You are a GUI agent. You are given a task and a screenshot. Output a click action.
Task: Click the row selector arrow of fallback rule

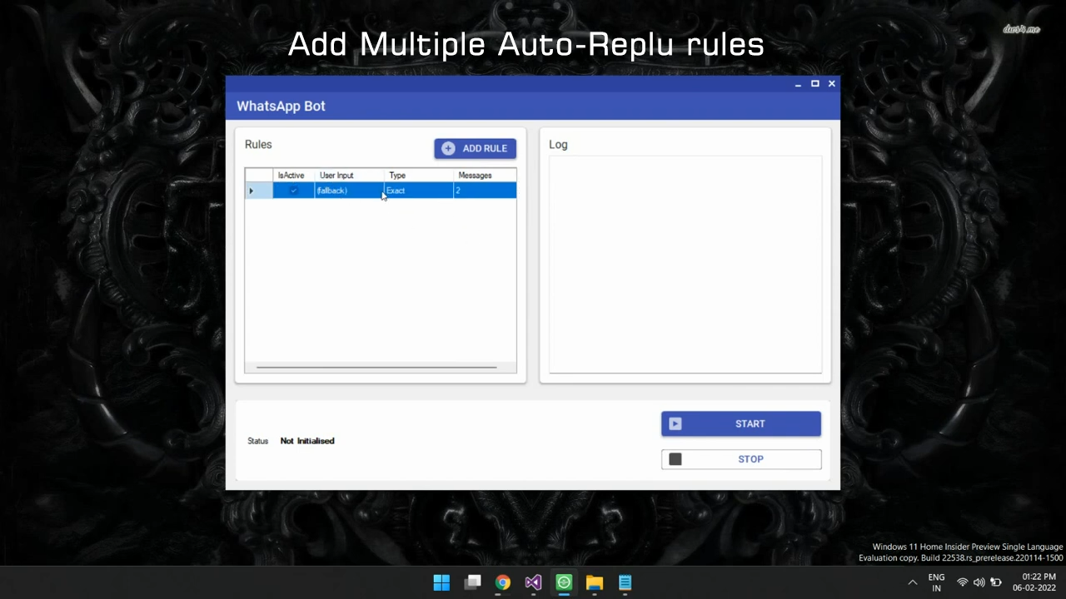click(x=252, y=191)
